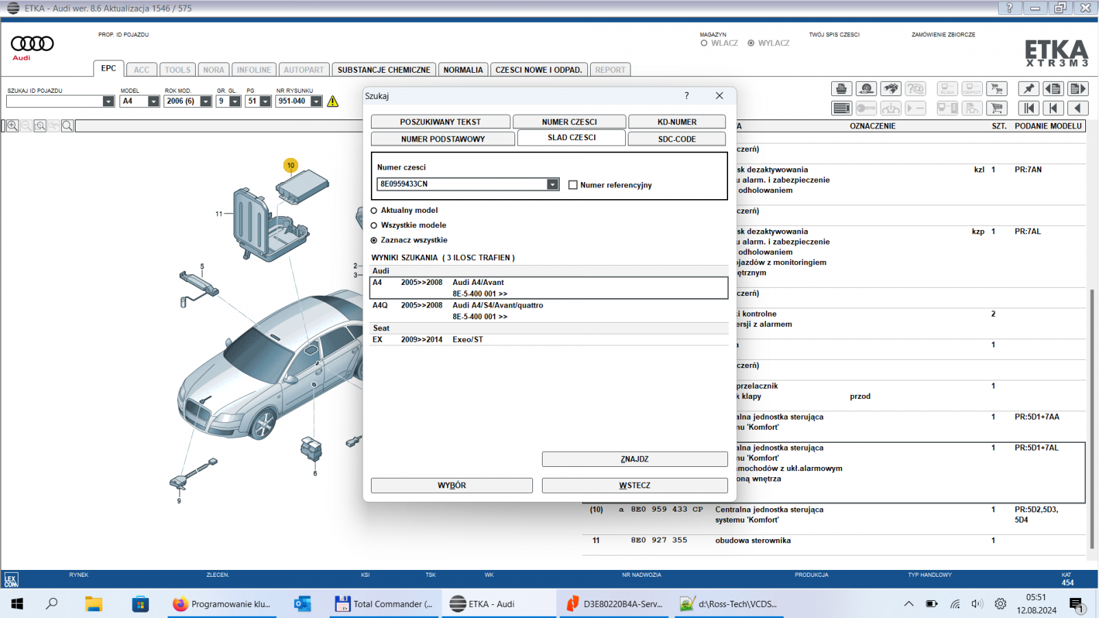1099x618 pixels.
Task: Click the Audi rings logo
Action: coord(32,44)
